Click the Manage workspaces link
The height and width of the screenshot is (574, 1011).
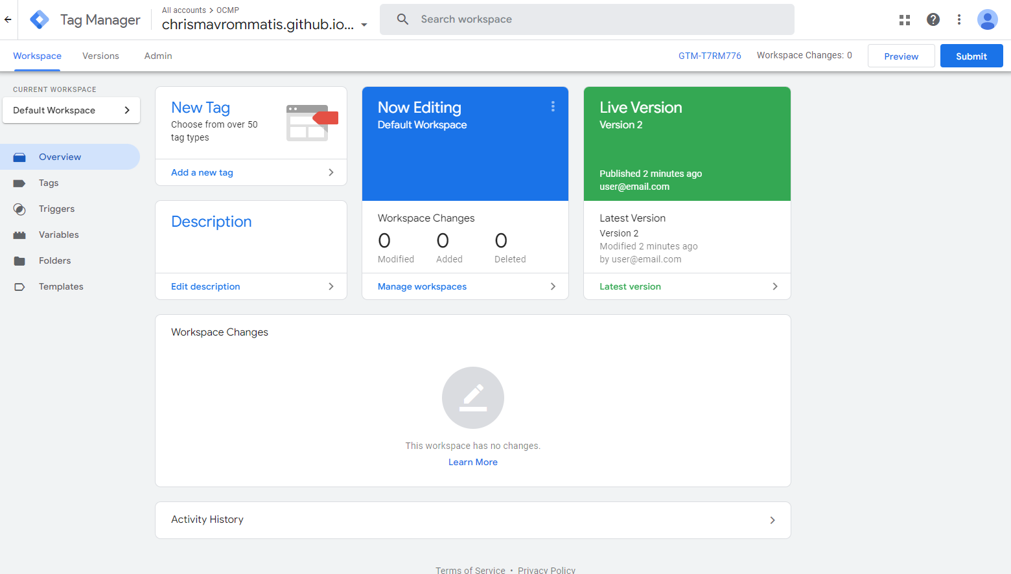click(x=422, y=286)
